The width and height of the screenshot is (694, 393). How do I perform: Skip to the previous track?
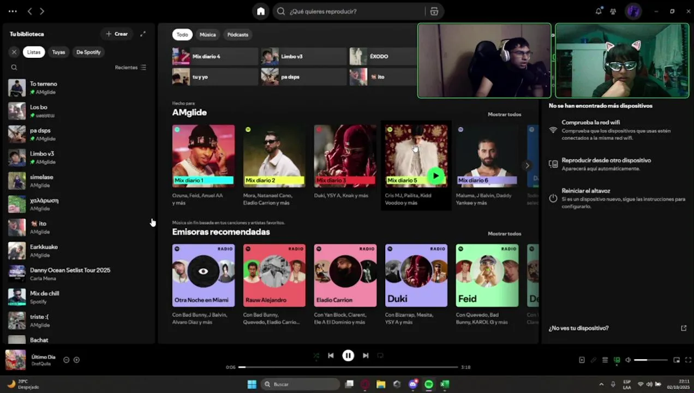tap(331, 355)
